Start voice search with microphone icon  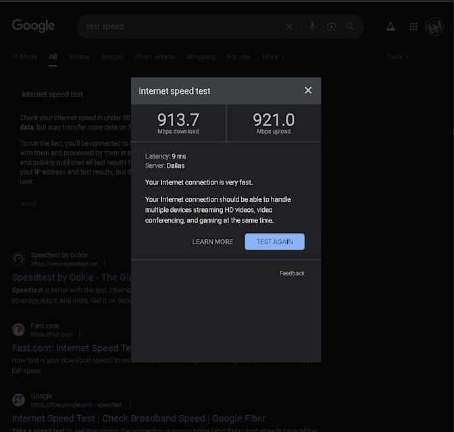coord(312,26)
